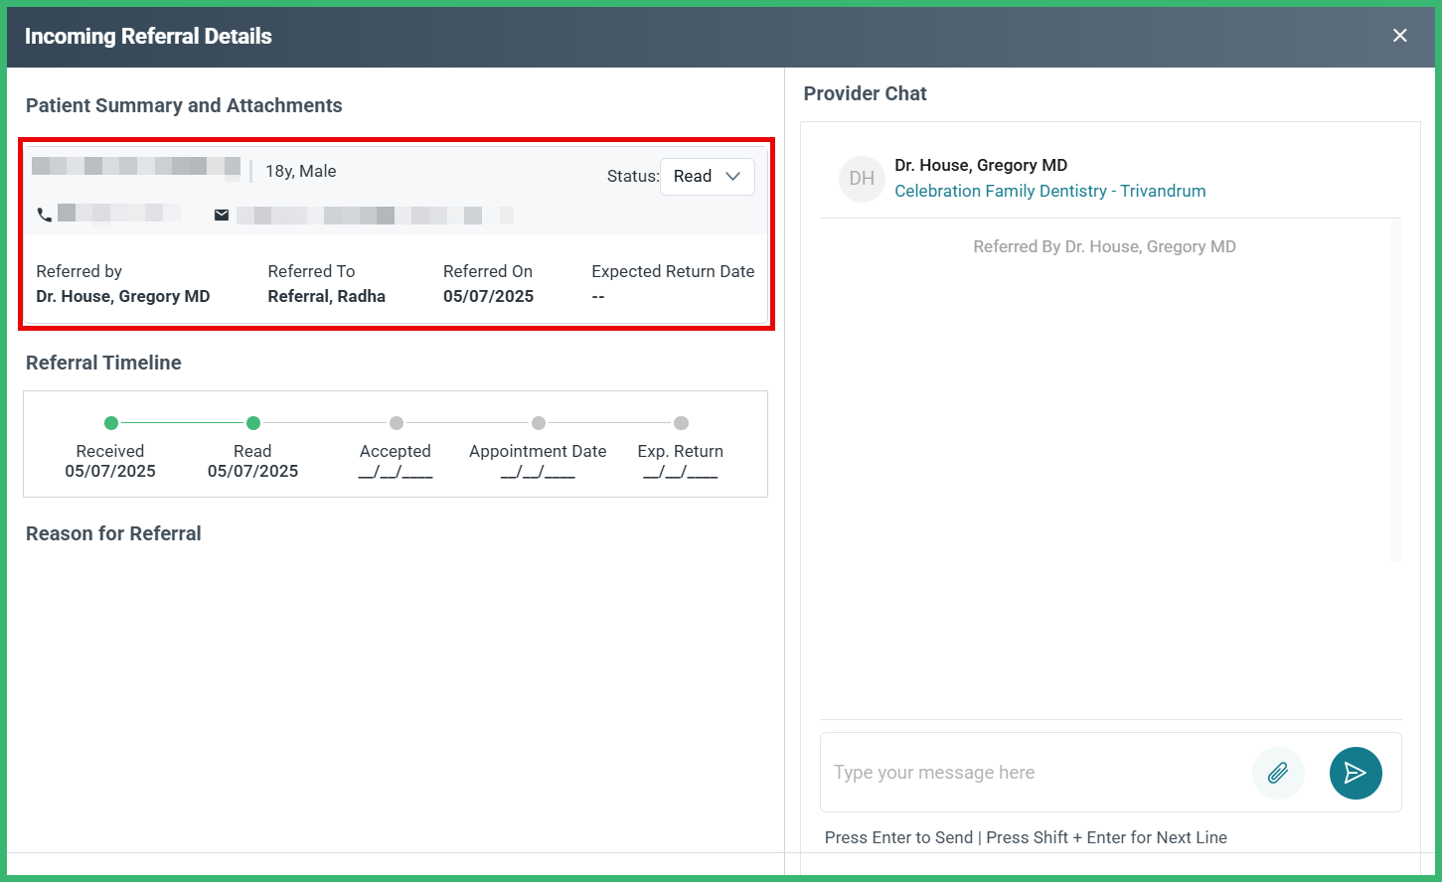
Task: Send the chat message with paper-plane icon
Action: point(1356,773)
